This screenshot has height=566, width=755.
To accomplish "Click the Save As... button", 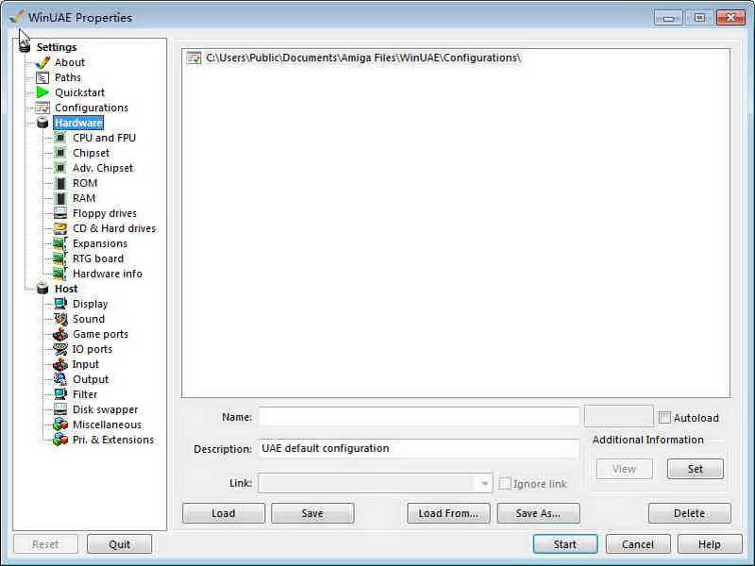I will click(x=538, y=513).
